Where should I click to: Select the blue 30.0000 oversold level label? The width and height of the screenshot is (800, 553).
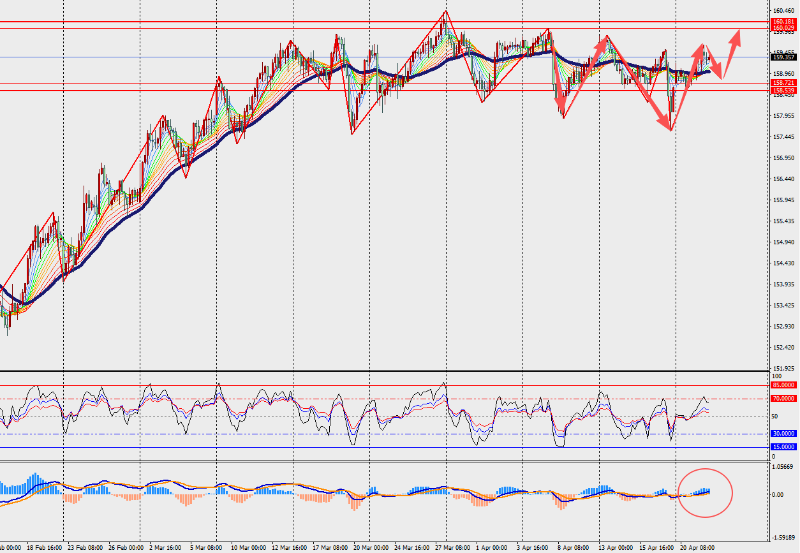(783, 434)
